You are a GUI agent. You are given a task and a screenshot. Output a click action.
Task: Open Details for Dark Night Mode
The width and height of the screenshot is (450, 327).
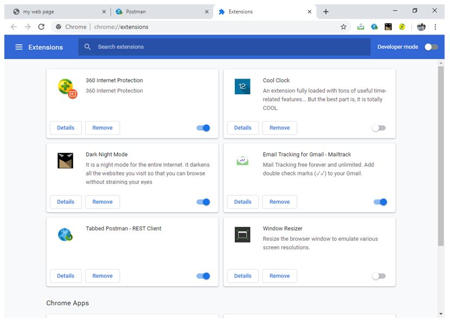point(66,202)
